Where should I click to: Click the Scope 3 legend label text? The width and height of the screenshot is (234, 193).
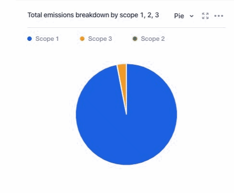100,39
